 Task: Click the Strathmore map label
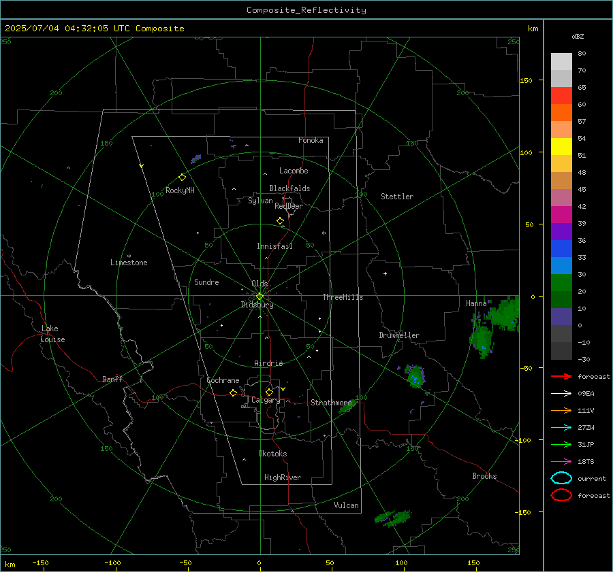pos(331,403)
